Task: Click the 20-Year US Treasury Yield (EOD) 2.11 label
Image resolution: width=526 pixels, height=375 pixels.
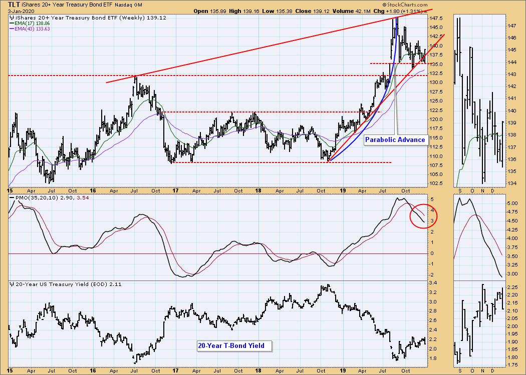Action: [x=69, y=284]
